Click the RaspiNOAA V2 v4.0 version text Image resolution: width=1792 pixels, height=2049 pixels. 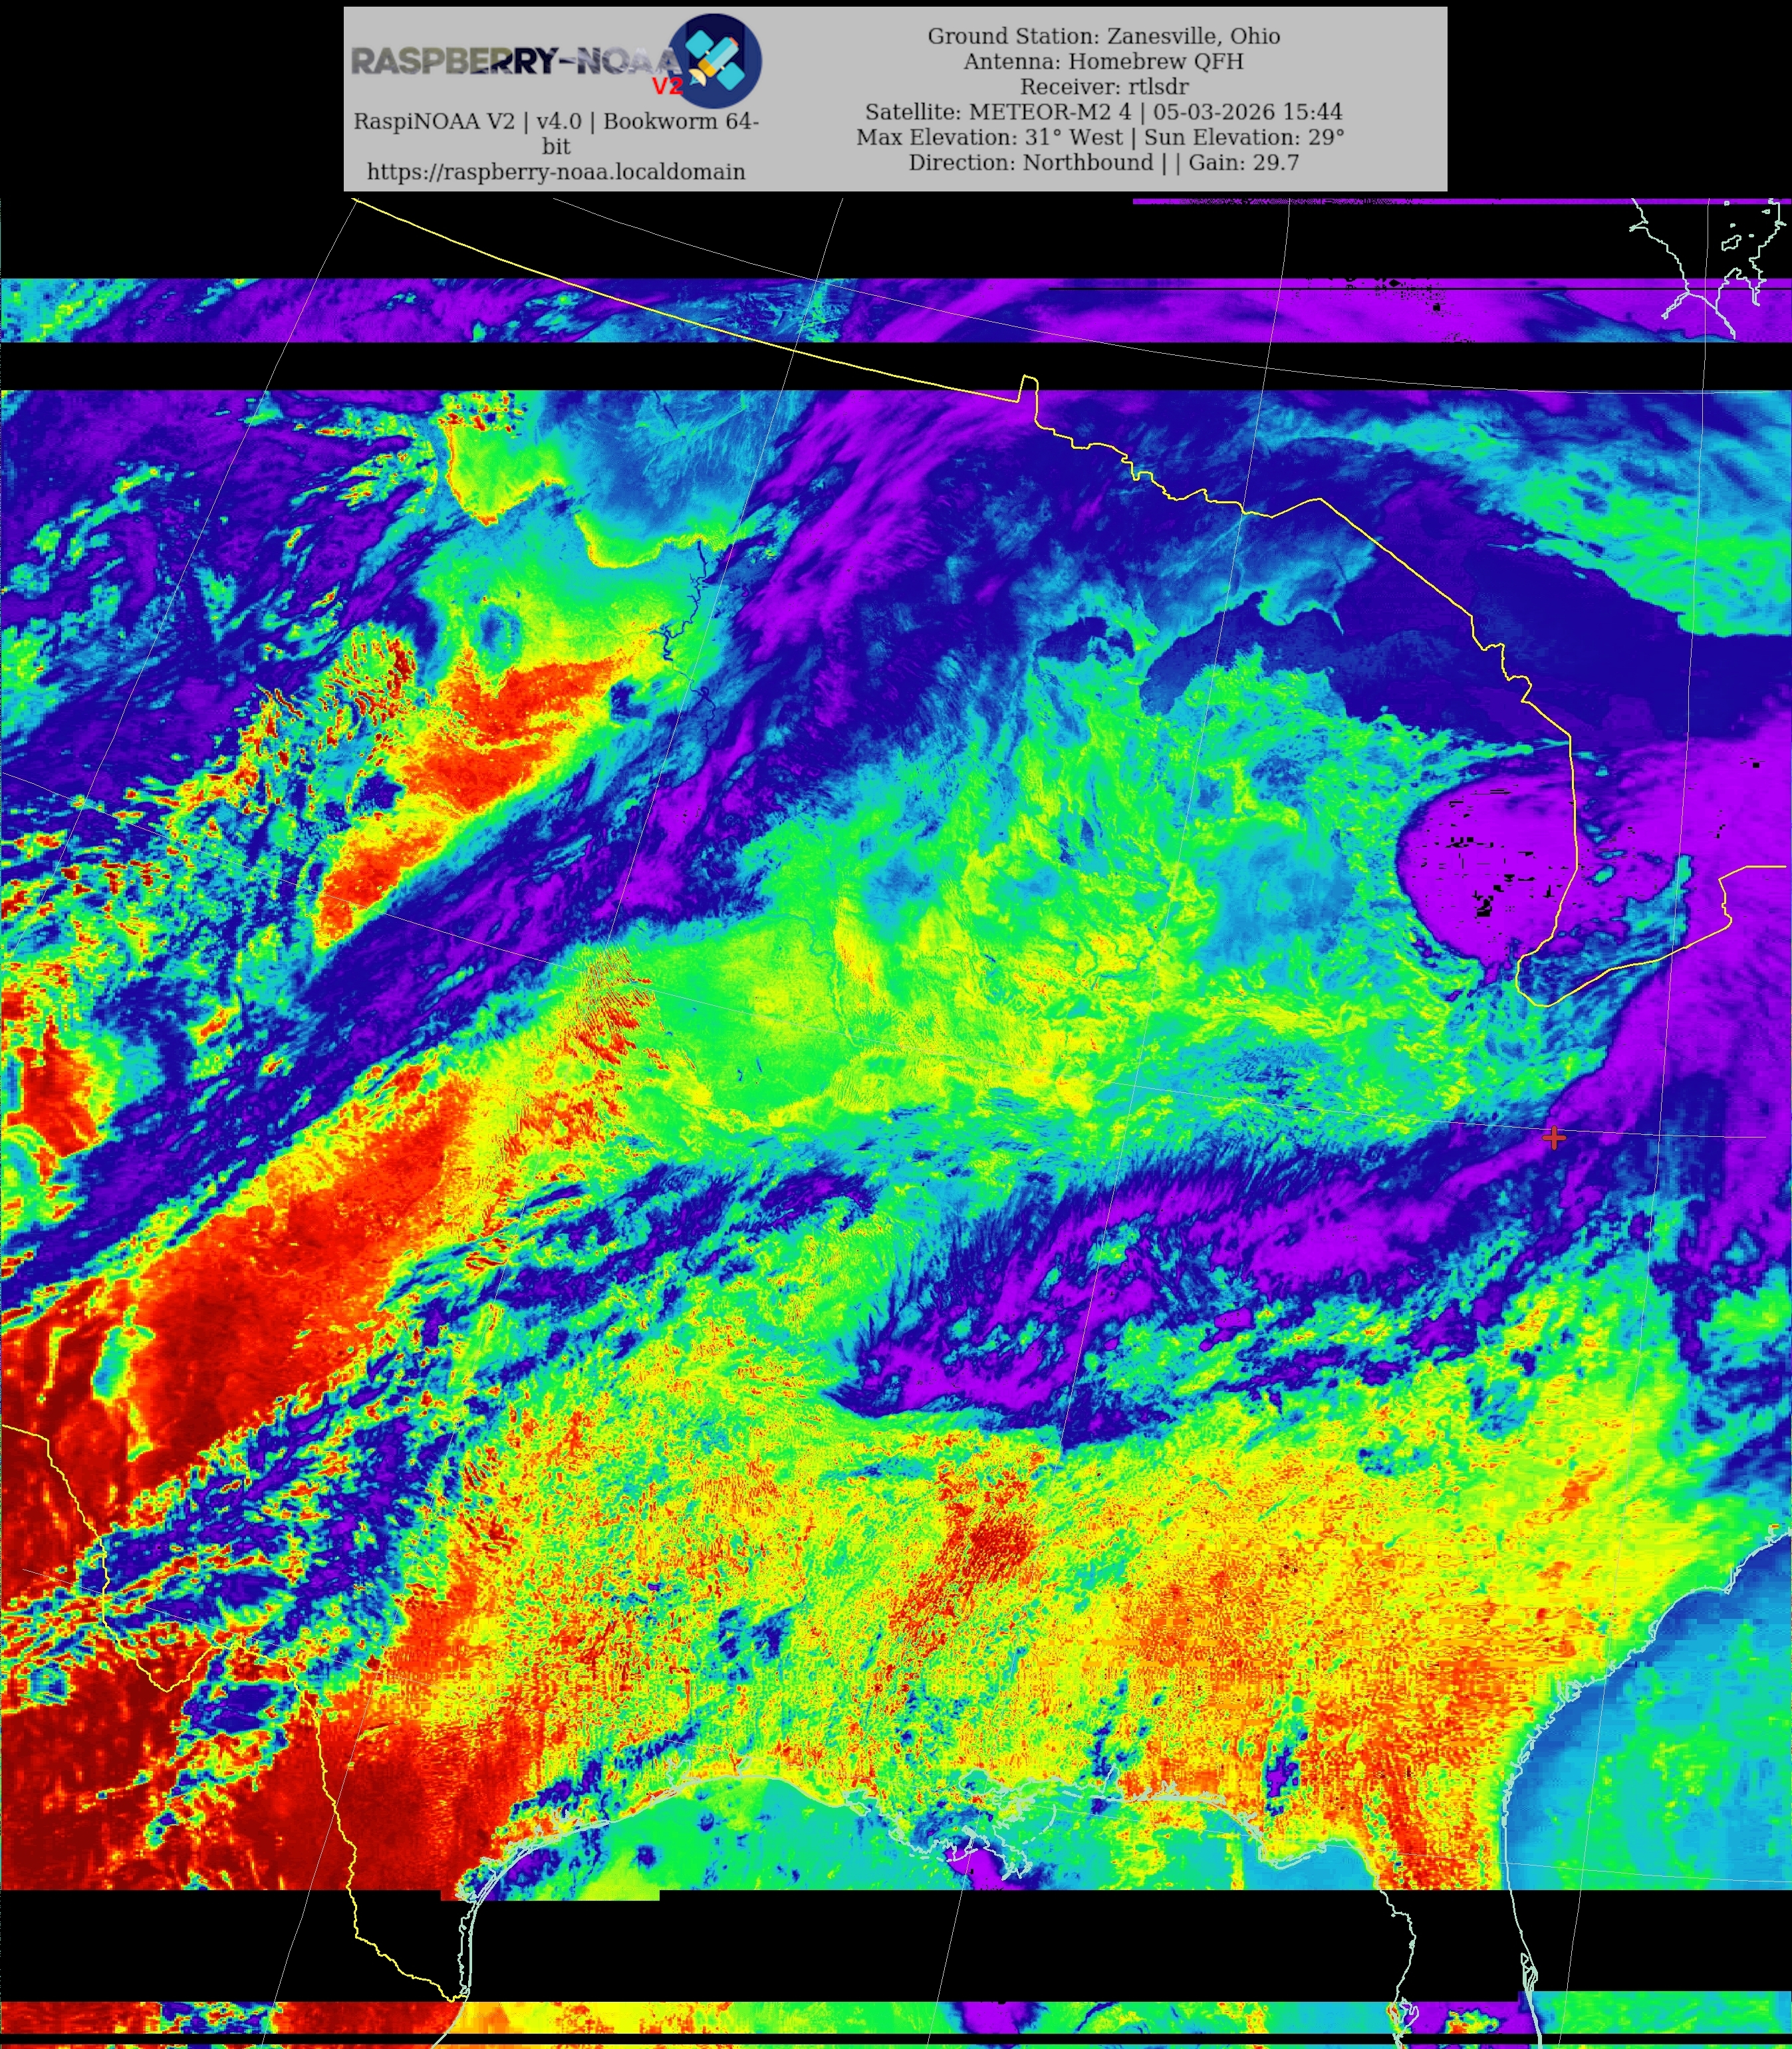[x=556, y=121]
